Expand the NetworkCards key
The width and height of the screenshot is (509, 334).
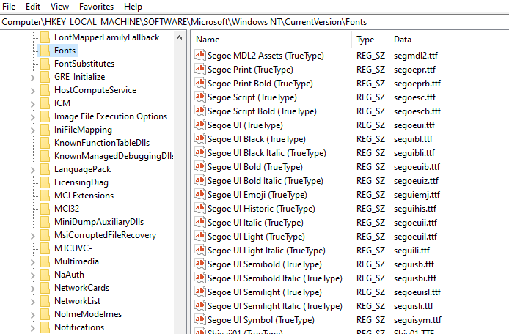(x=33, y=289)
